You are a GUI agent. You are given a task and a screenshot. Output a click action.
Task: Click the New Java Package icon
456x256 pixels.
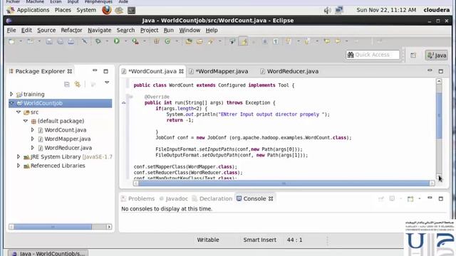coord(157,41)
